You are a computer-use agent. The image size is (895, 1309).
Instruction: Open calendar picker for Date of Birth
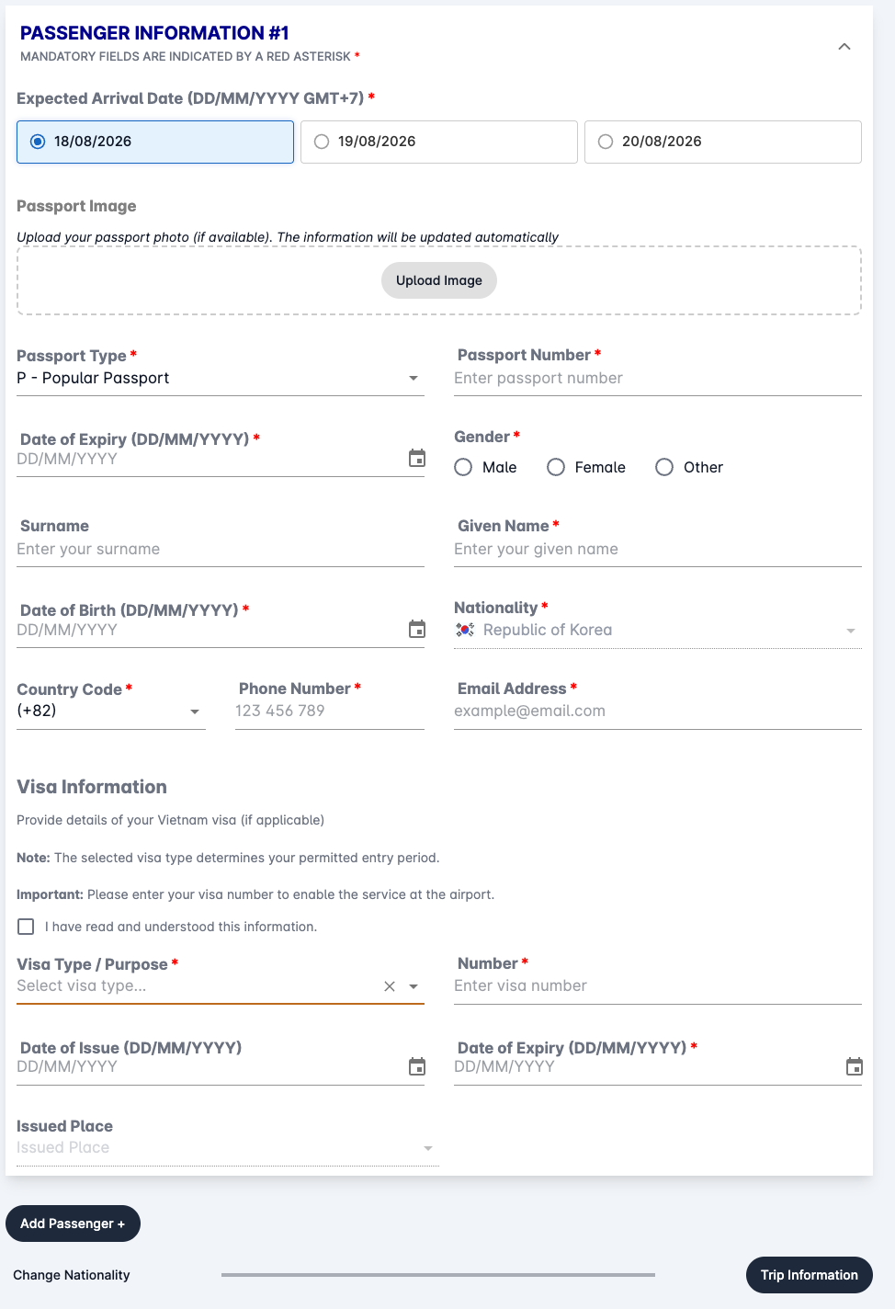click(x=417, y=629)
